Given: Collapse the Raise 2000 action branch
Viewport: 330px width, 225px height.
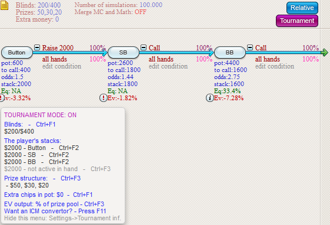Looking at the screenshot, I should [37, 47].
